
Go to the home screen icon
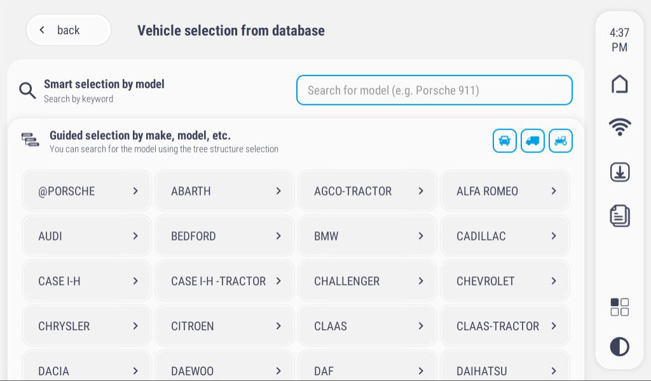(x=619, y=84)
